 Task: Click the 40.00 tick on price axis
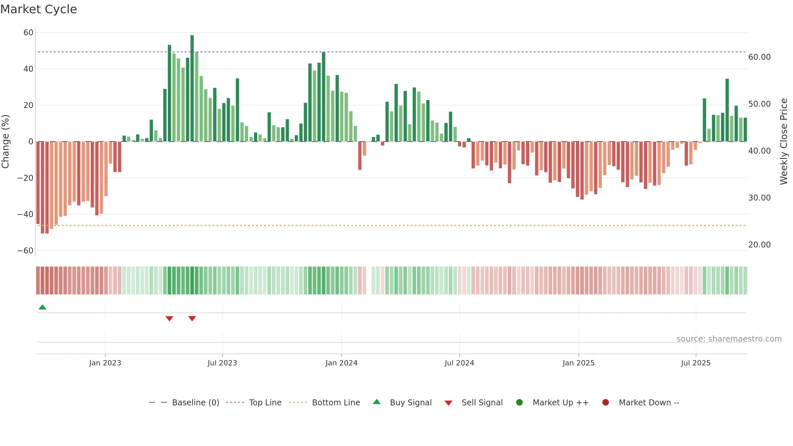point(759,151)
